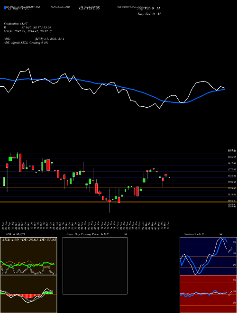Image resolution: width=237 pixels, height=313 pixels.
Task: Click the red RSI chart panel
Action: 208,294
